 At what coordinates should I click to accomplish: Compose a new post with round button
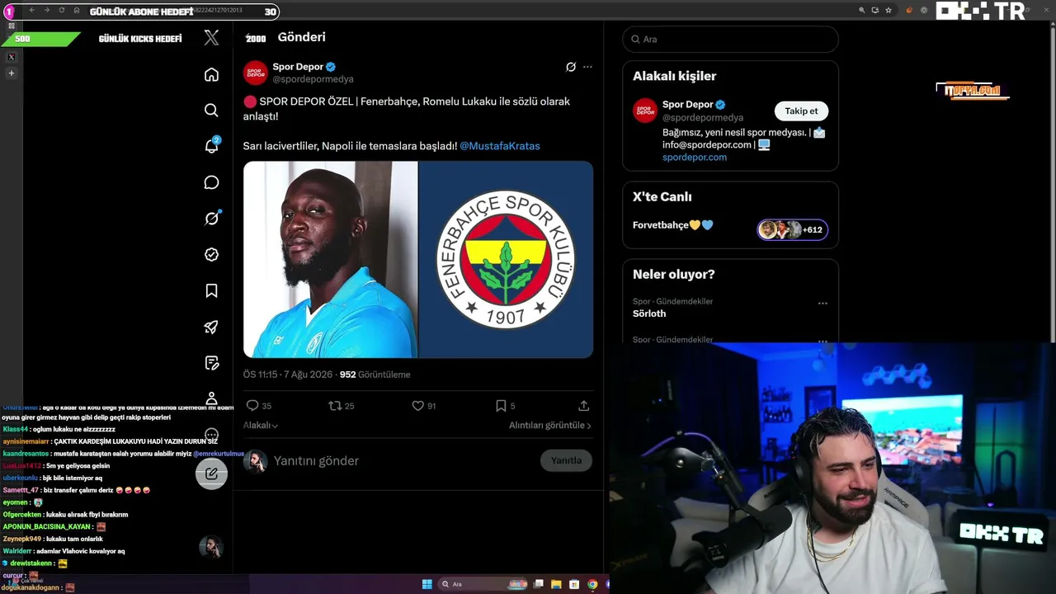[211, 474]
